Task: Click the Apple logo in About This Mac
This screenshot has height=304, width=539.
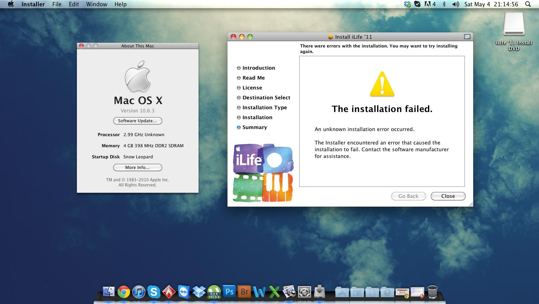Action: tap(138, 76)
